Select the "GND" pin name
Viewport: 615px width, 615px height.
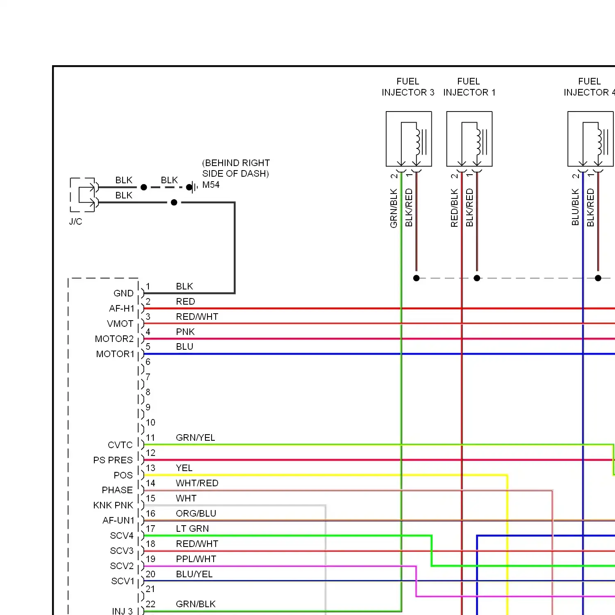[123, 294]
